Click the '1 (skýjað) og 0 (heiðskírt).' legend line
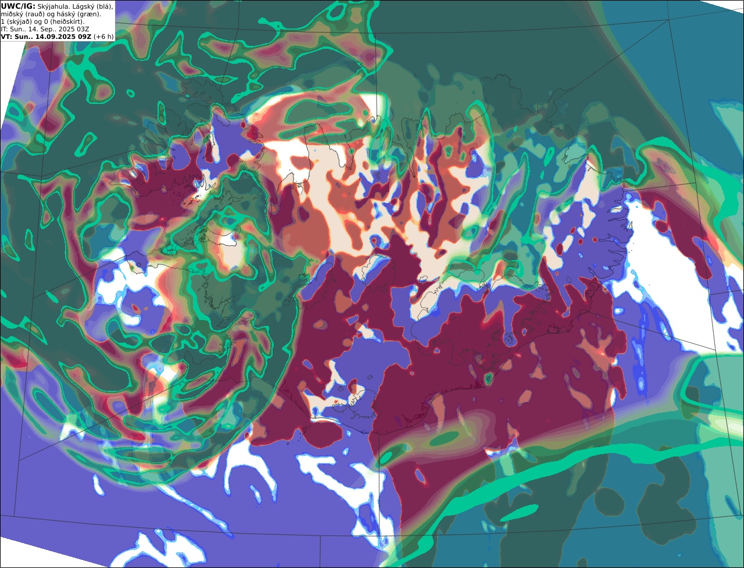 click(x=42, y=21)
